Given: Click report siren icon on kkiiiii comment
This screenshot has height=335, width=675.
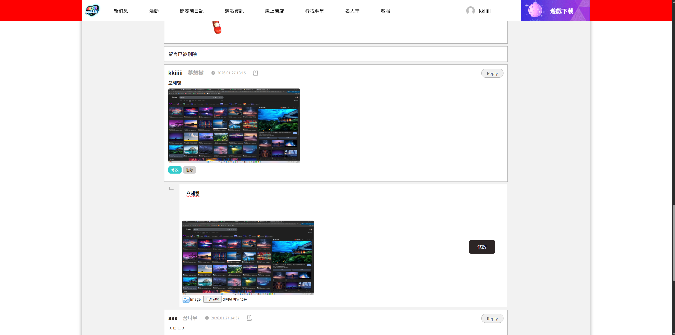Looking at the screenshot, I should 255,73.
